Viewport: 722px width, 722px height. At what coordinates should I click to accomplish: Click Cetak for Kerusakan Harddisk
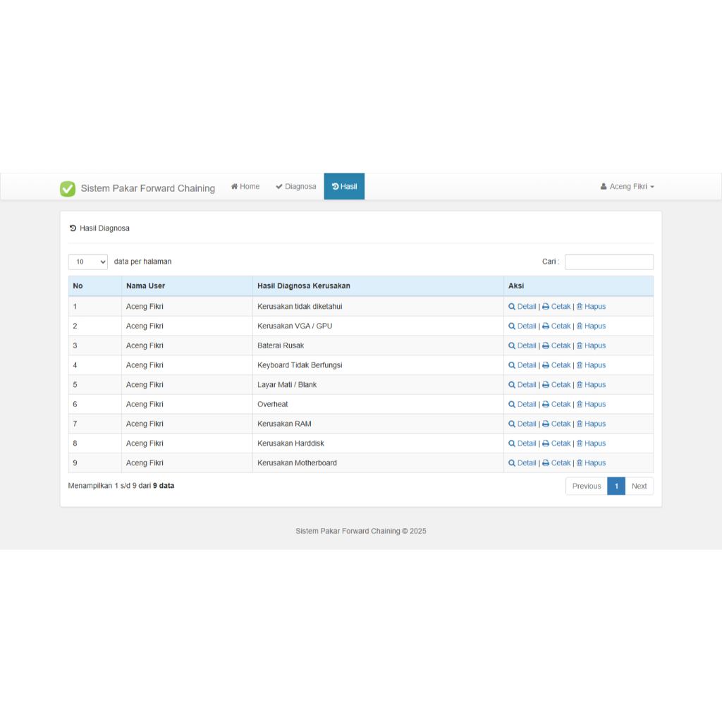pyautogui.click(x=556, y=443)
